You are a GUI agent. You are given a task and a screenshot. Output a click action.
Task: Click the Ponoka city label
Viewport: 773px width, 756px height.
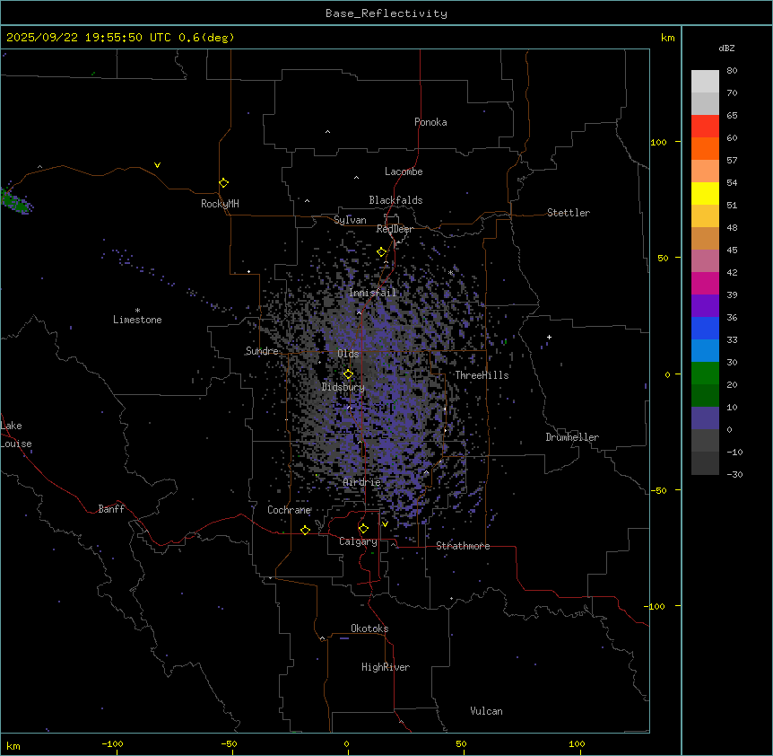click(430, 122)
